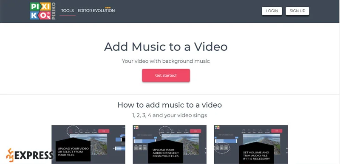Image resolution: width=340 pixels, height=164 pixels.
Task: Click the SIGN UP button
Action: point(297,11)
